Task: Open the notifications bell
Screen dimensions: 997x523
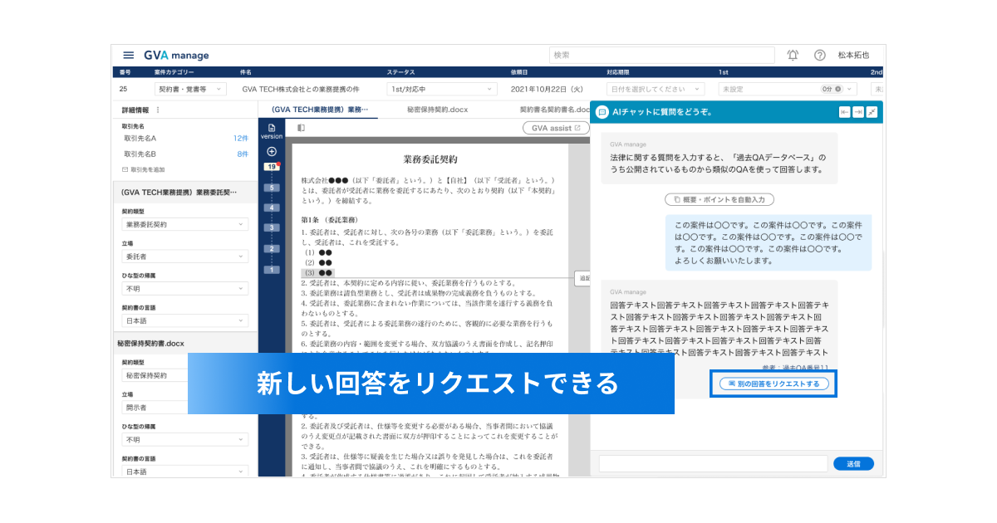Action: (x=793, y=56)
